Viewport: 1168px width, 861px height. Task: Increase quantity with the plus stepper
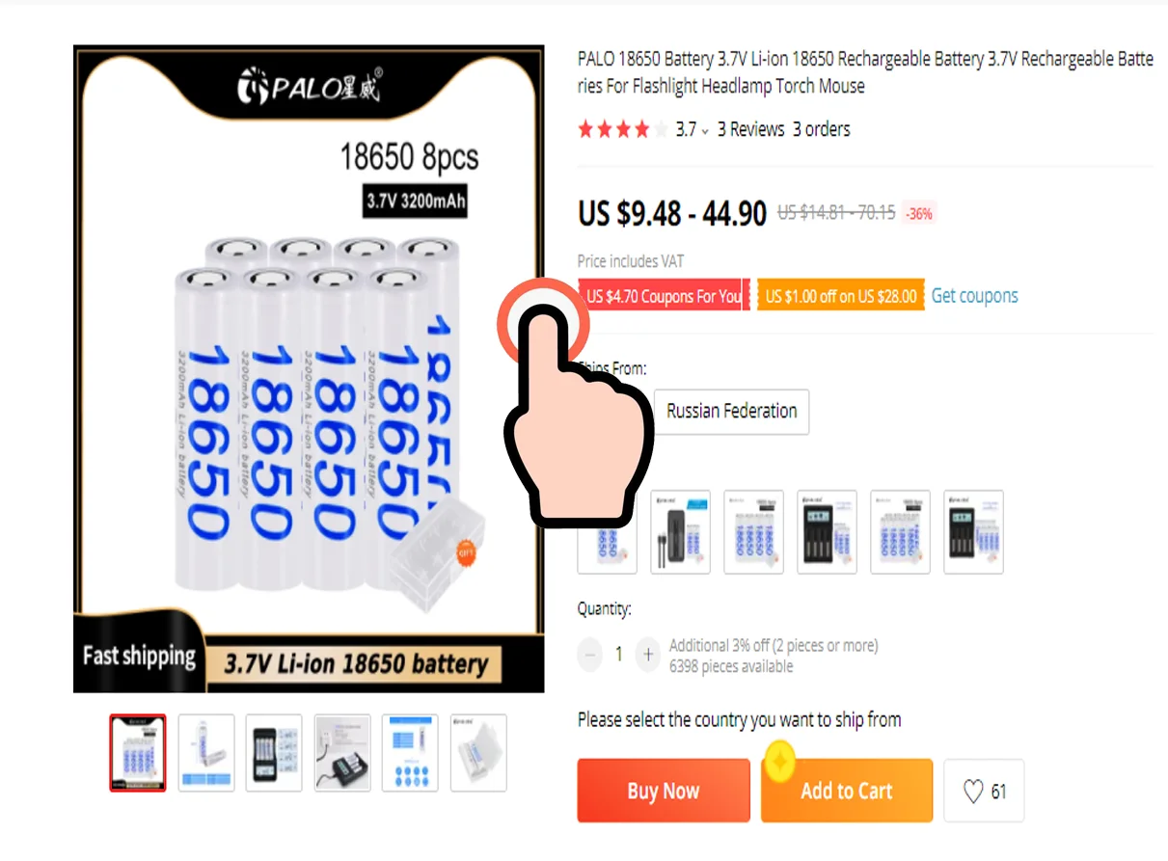[x=648, y=655]
